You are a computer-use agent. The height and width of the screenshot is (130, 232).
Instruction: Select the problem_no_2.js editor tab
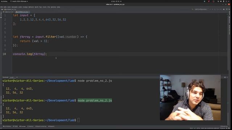(22, 12)
